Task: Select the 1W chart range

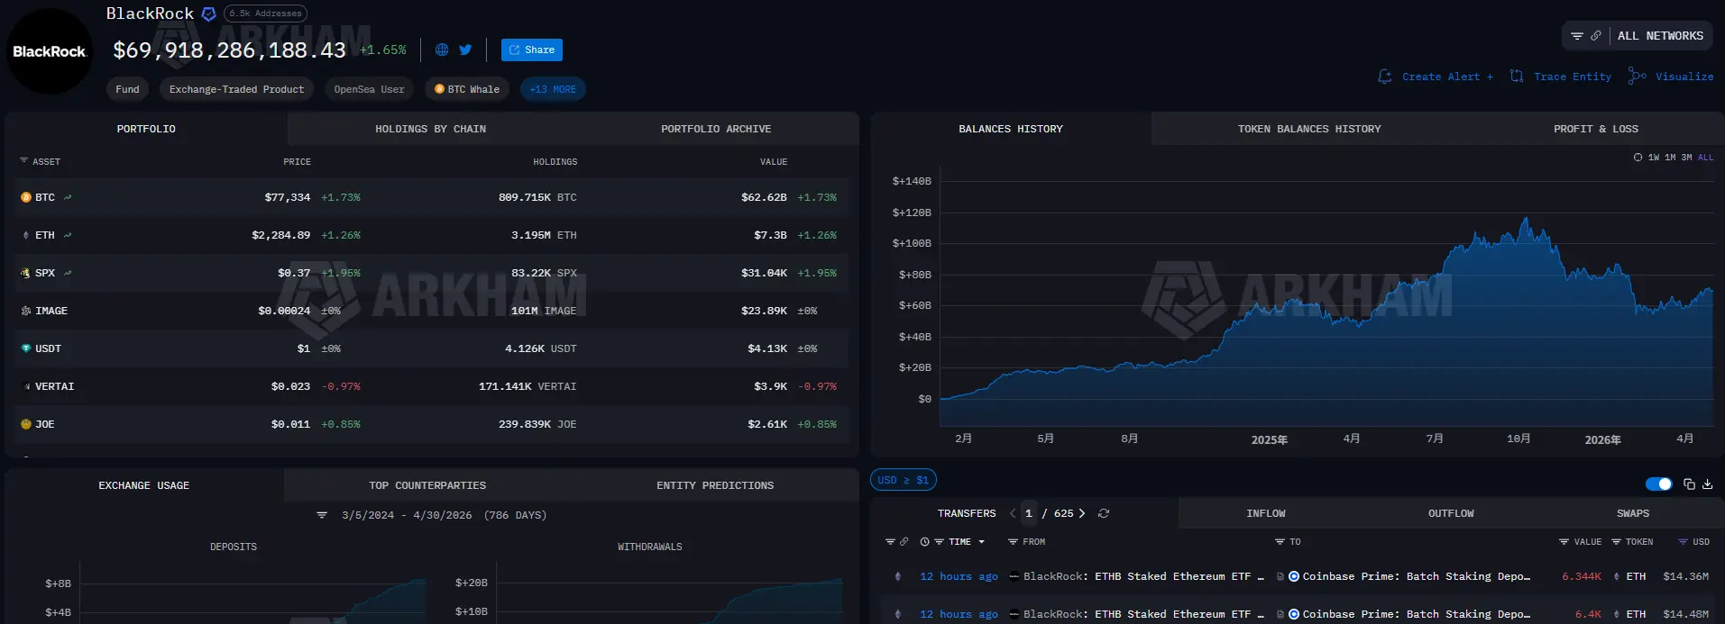Action: click(1654, 158)
